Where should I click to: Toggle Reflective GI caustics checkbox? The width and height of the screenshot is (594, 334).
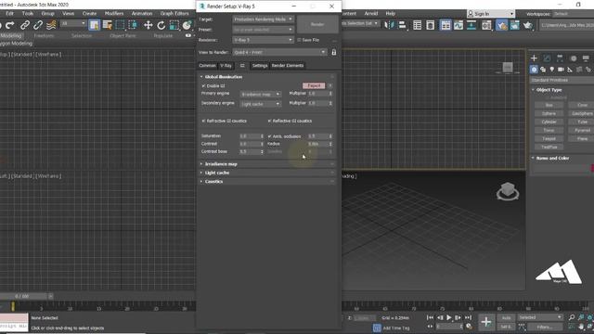point(270,121)
